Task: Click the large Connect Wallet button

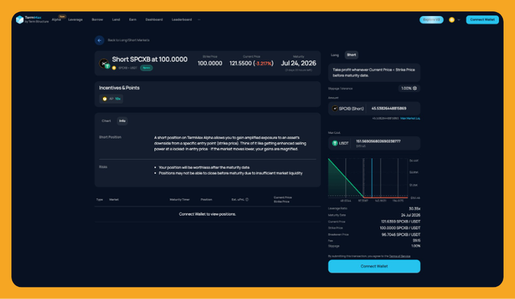Action: [x=374, y=266]
